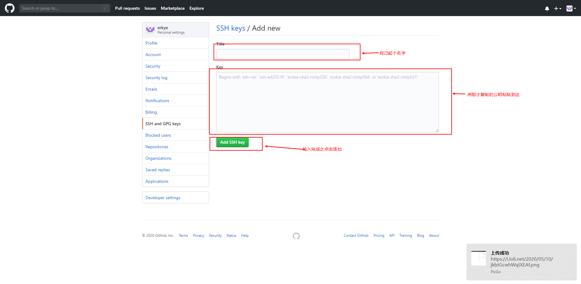This screenshot has height=284, width=581.
Task: Open Pricing footer link
Action: 379,236
